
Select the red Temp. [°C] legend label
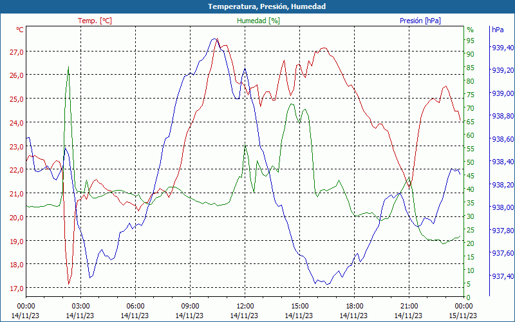click(x=95, y=21)
